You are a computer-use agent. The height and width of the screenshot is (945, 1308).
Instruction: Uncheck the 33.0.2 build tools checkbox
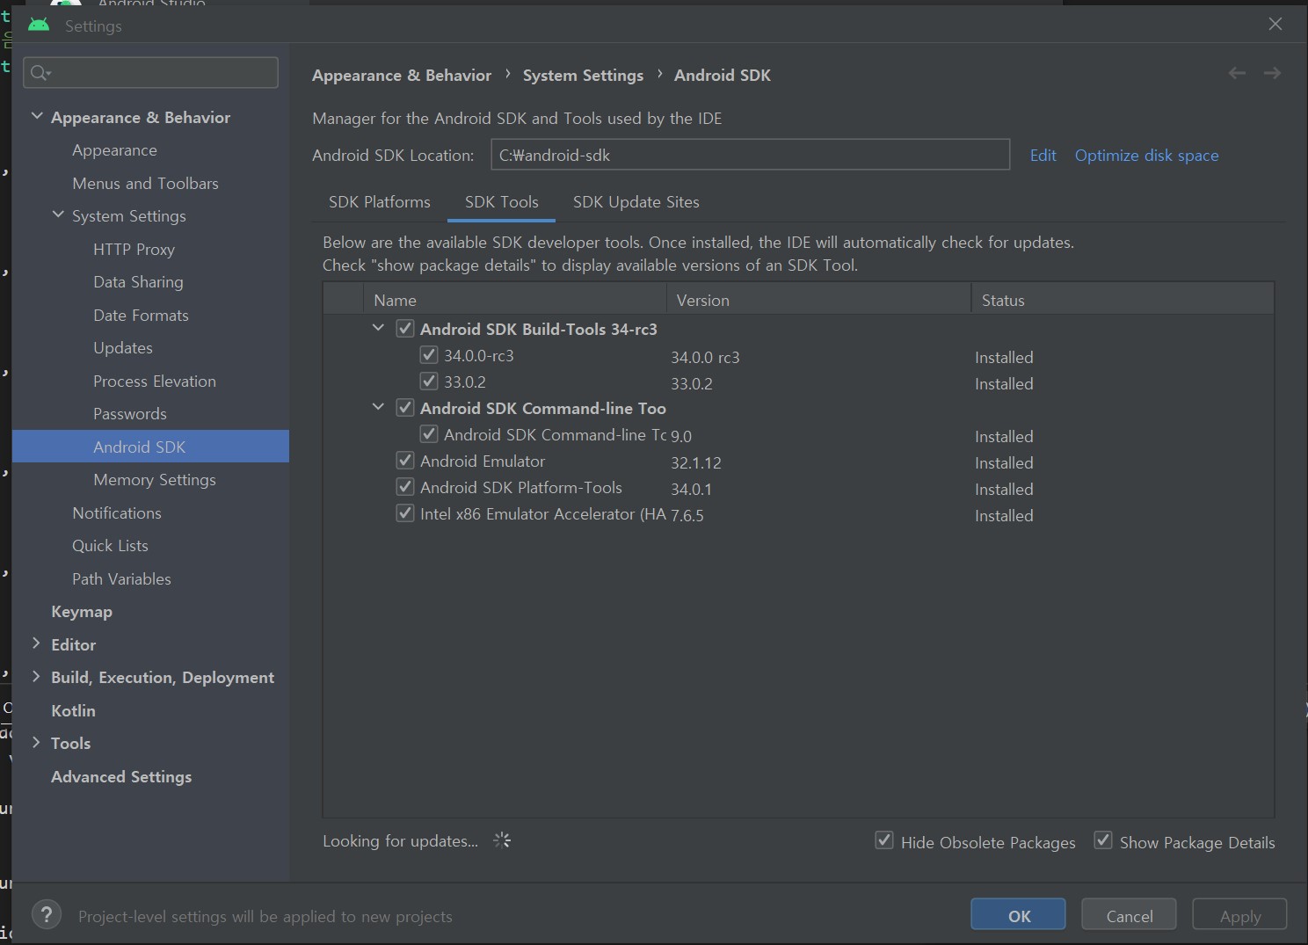click(429, 382)
